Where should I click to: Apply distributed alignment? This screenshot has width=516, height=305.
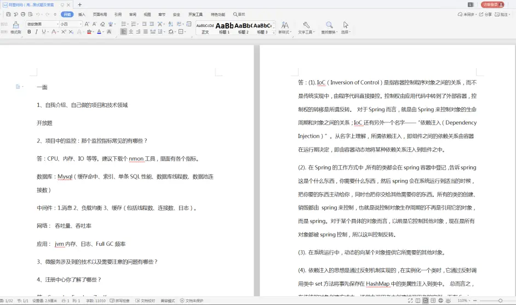click(153, 32)
